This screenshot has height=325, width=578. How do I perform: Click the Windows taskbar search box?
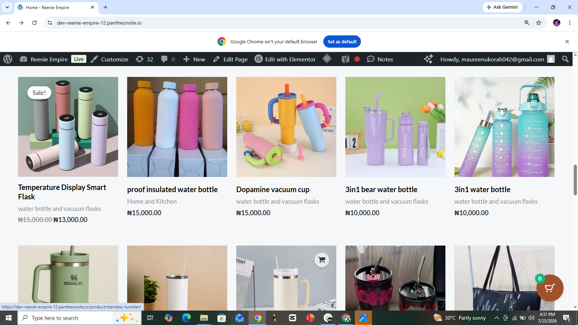79,318
